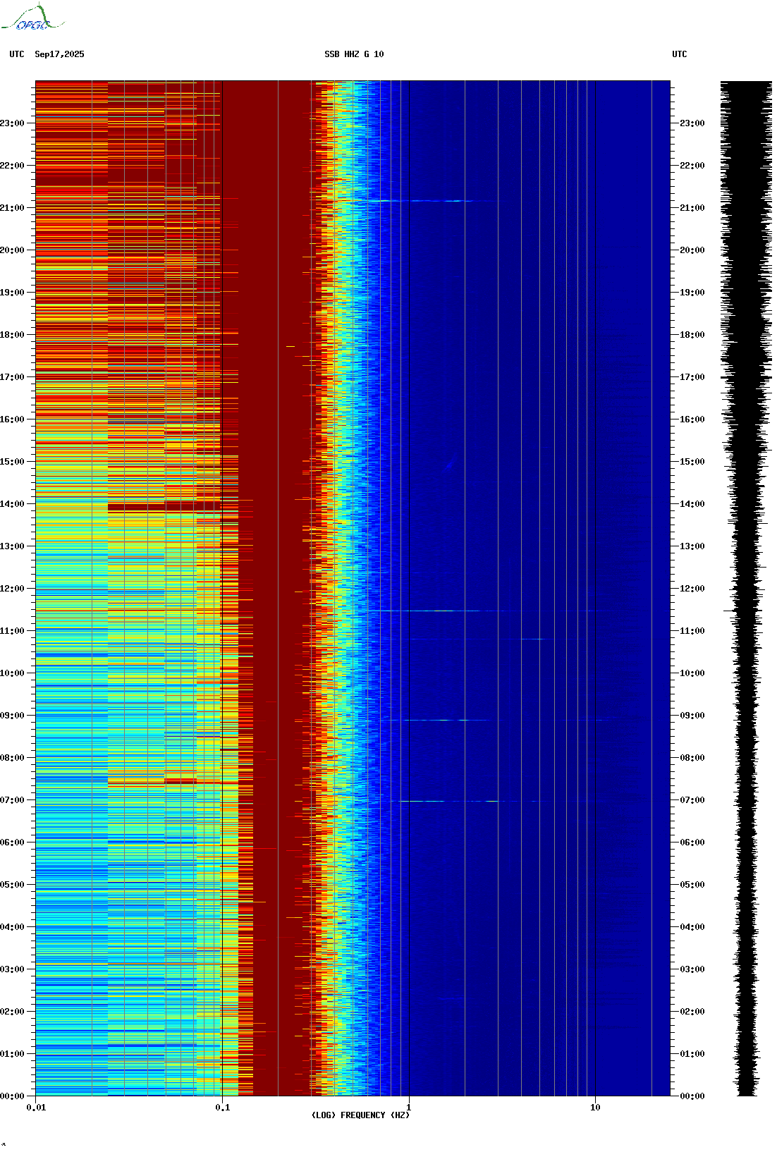Image resolution: width=777 pixels, height=1152 pixels.
Task: Click the 11:00 label on the right time axis
Action: coord(692,631)
